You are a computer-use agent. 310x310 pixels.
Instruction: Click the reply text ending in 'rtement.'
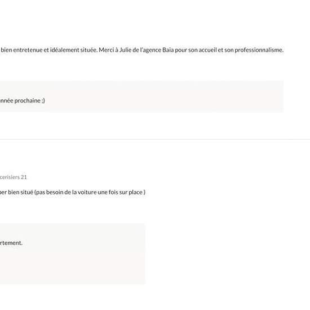tap(11, 243)
